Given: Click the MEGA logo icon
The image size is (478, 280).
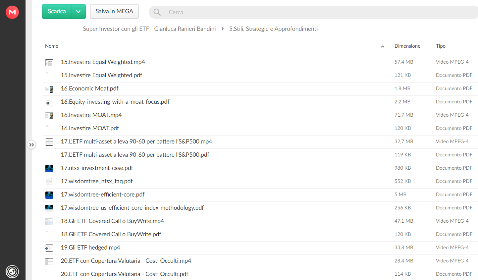Looking at the screenshot, I should [12, 12].
